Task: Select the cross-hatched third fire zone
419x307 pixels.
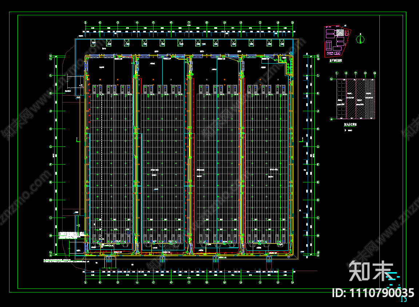Action: (x=360, y=98)
